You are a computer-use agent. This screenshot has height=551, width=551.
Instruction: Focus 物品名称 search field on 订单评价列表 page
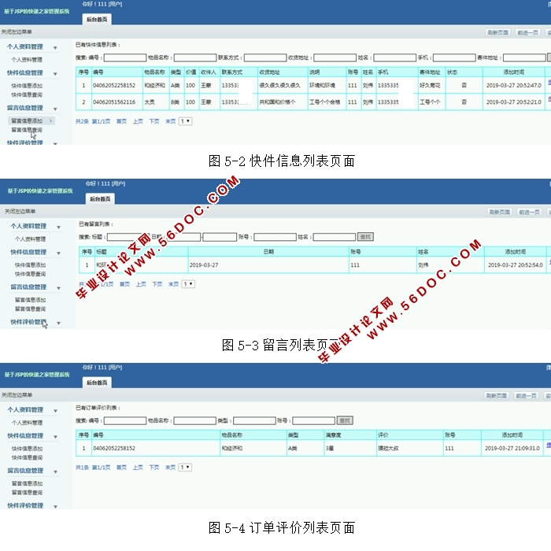195,420
